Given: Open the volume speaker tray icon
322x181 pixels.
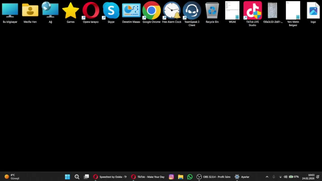Looking at the screenshot, I should [x=286, y=177].
